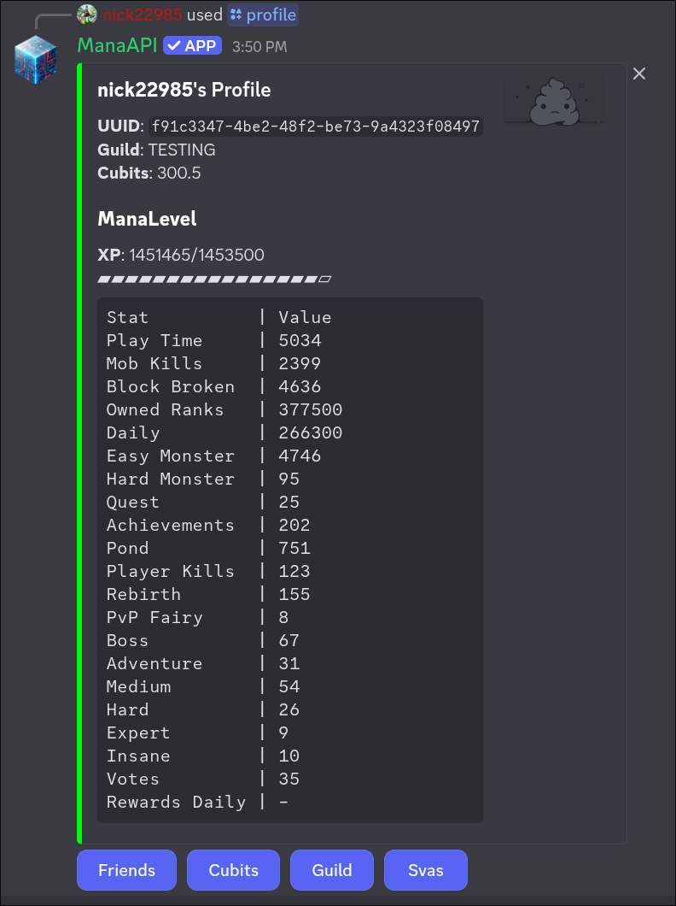Image resolution: width=676 pixels, height=906 pixels.
Task: Click the red nick22985 username
Action: [x=142, y=15]
